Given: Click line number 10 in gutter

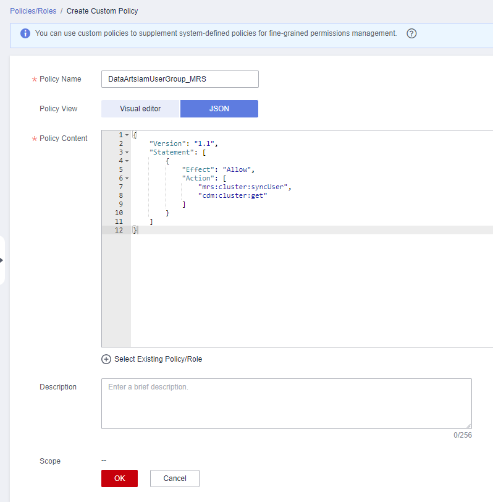Looking at the screenshot, I should click(x=119, y=213).
